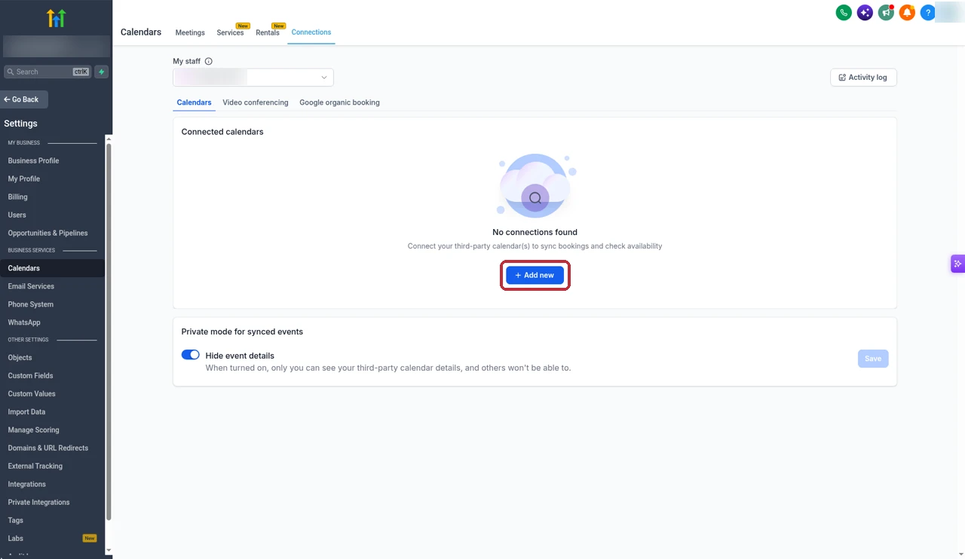965x559 pixels.
Task: Open the Video conferencing sub-tab
Action: [256, 102]
